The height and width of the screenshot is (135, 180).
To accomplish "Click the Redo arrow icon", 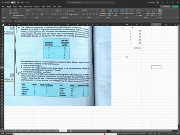I will click(3, 13).
